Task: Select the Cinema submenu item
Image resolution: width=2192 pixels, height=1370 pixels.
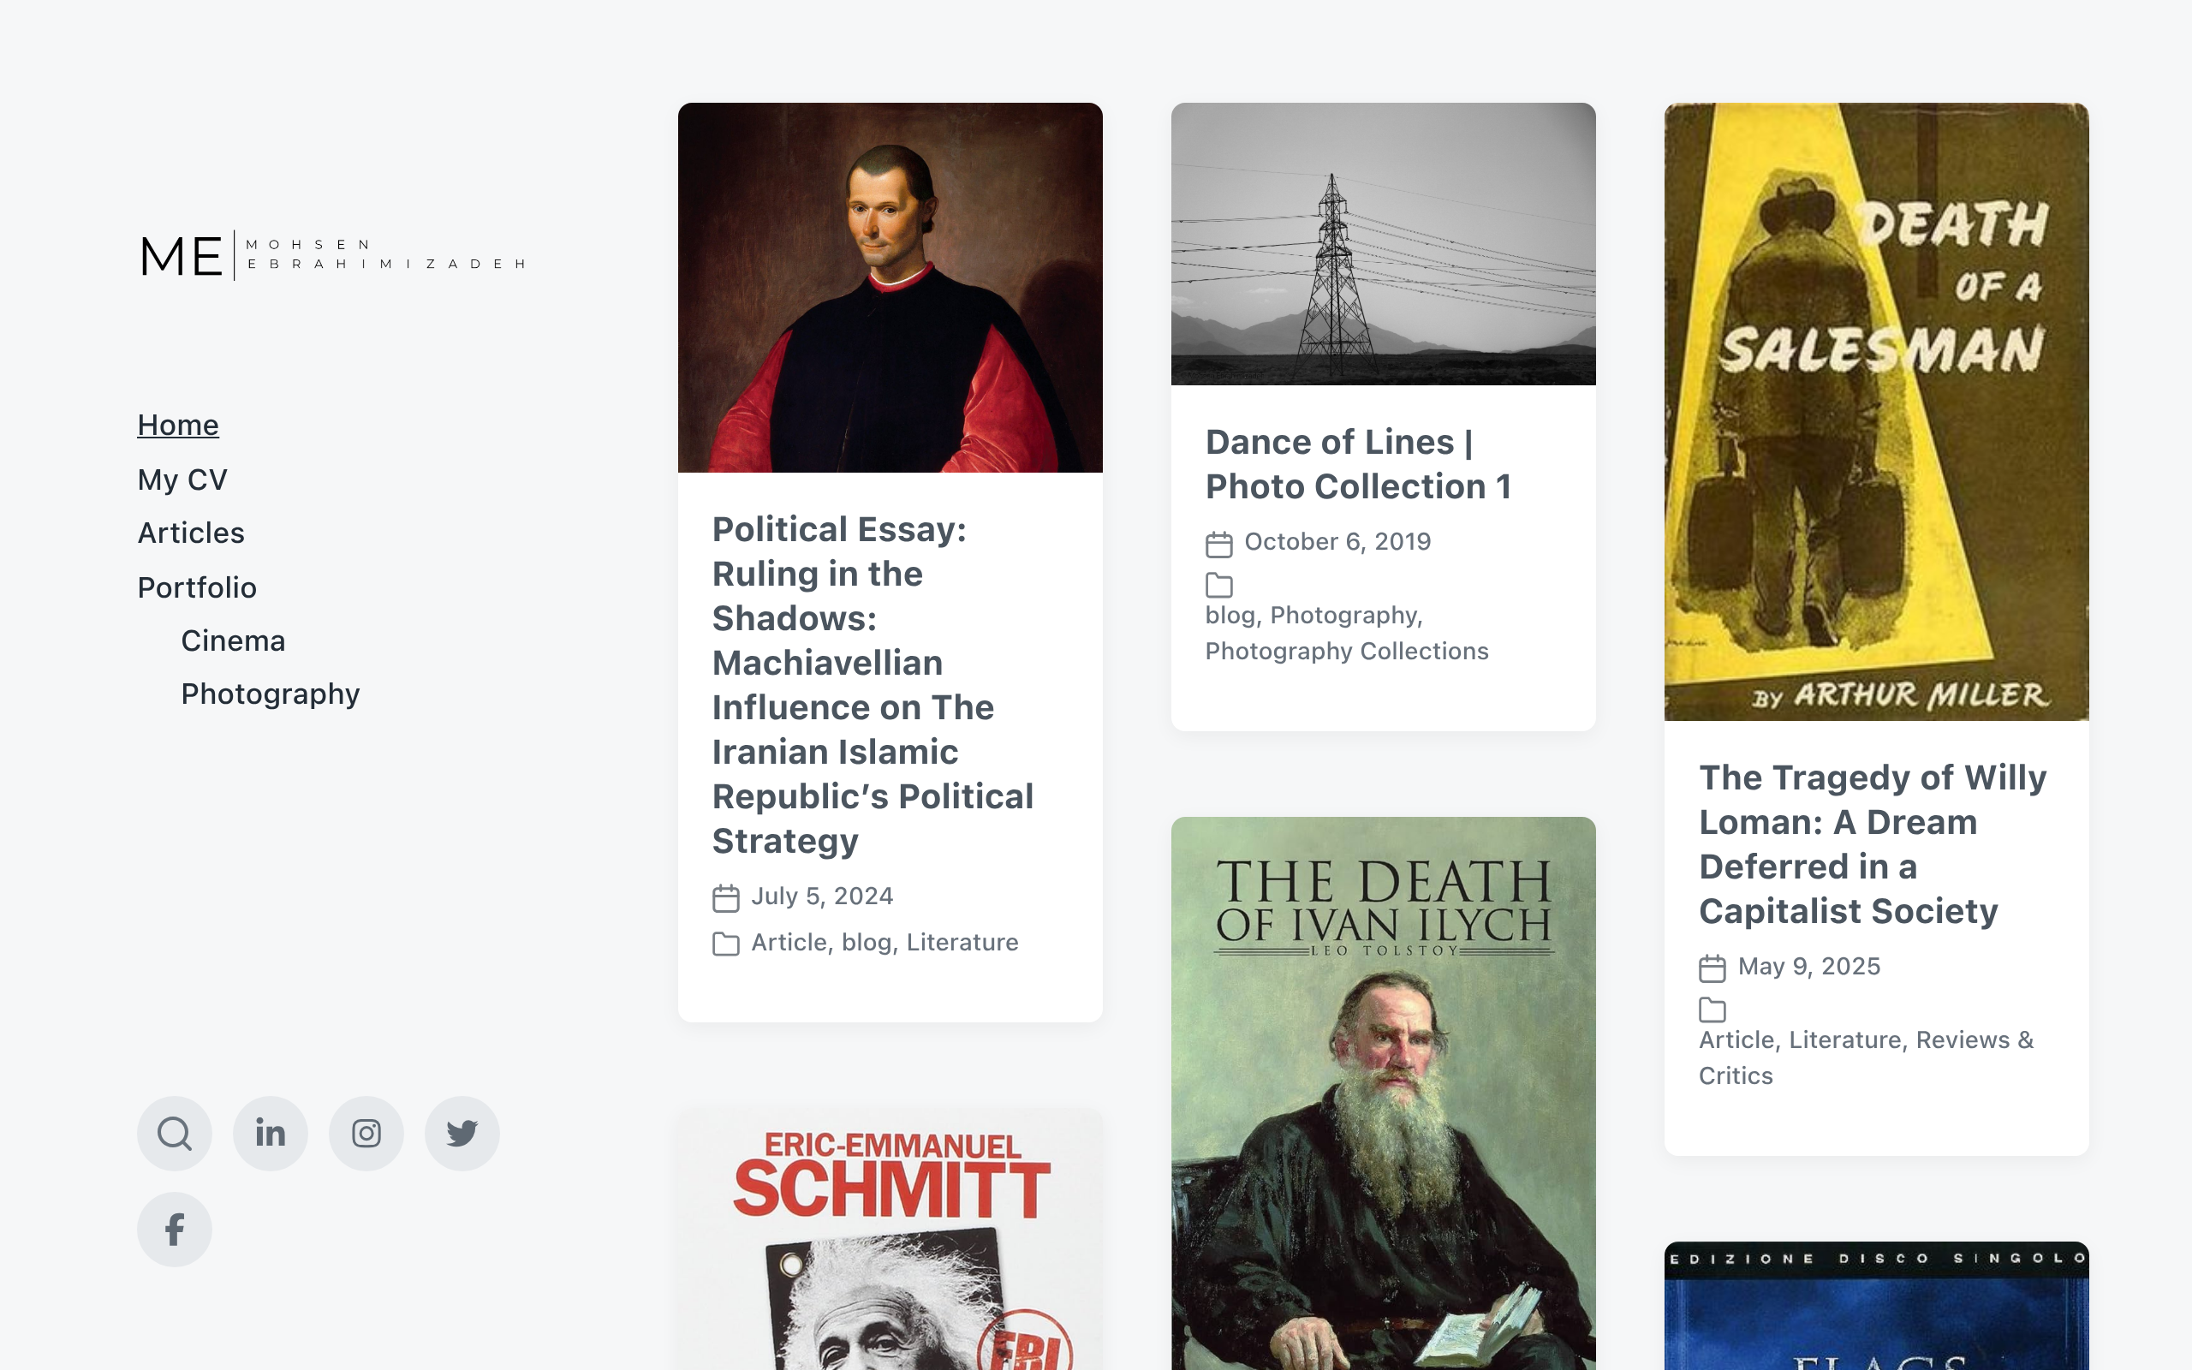Action: pyautogui.click(x=233, y=640)
